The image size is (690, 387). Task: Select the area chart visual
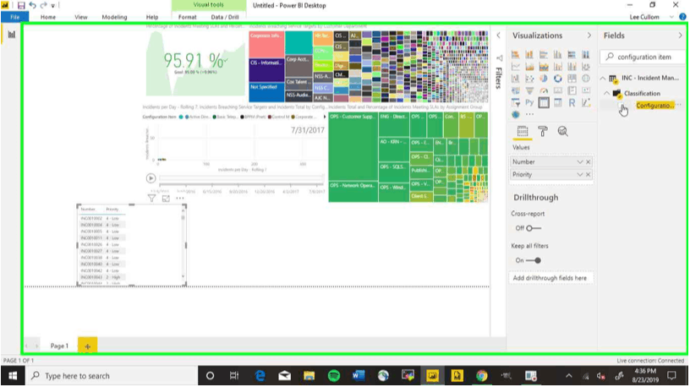[x=529, y=67]
